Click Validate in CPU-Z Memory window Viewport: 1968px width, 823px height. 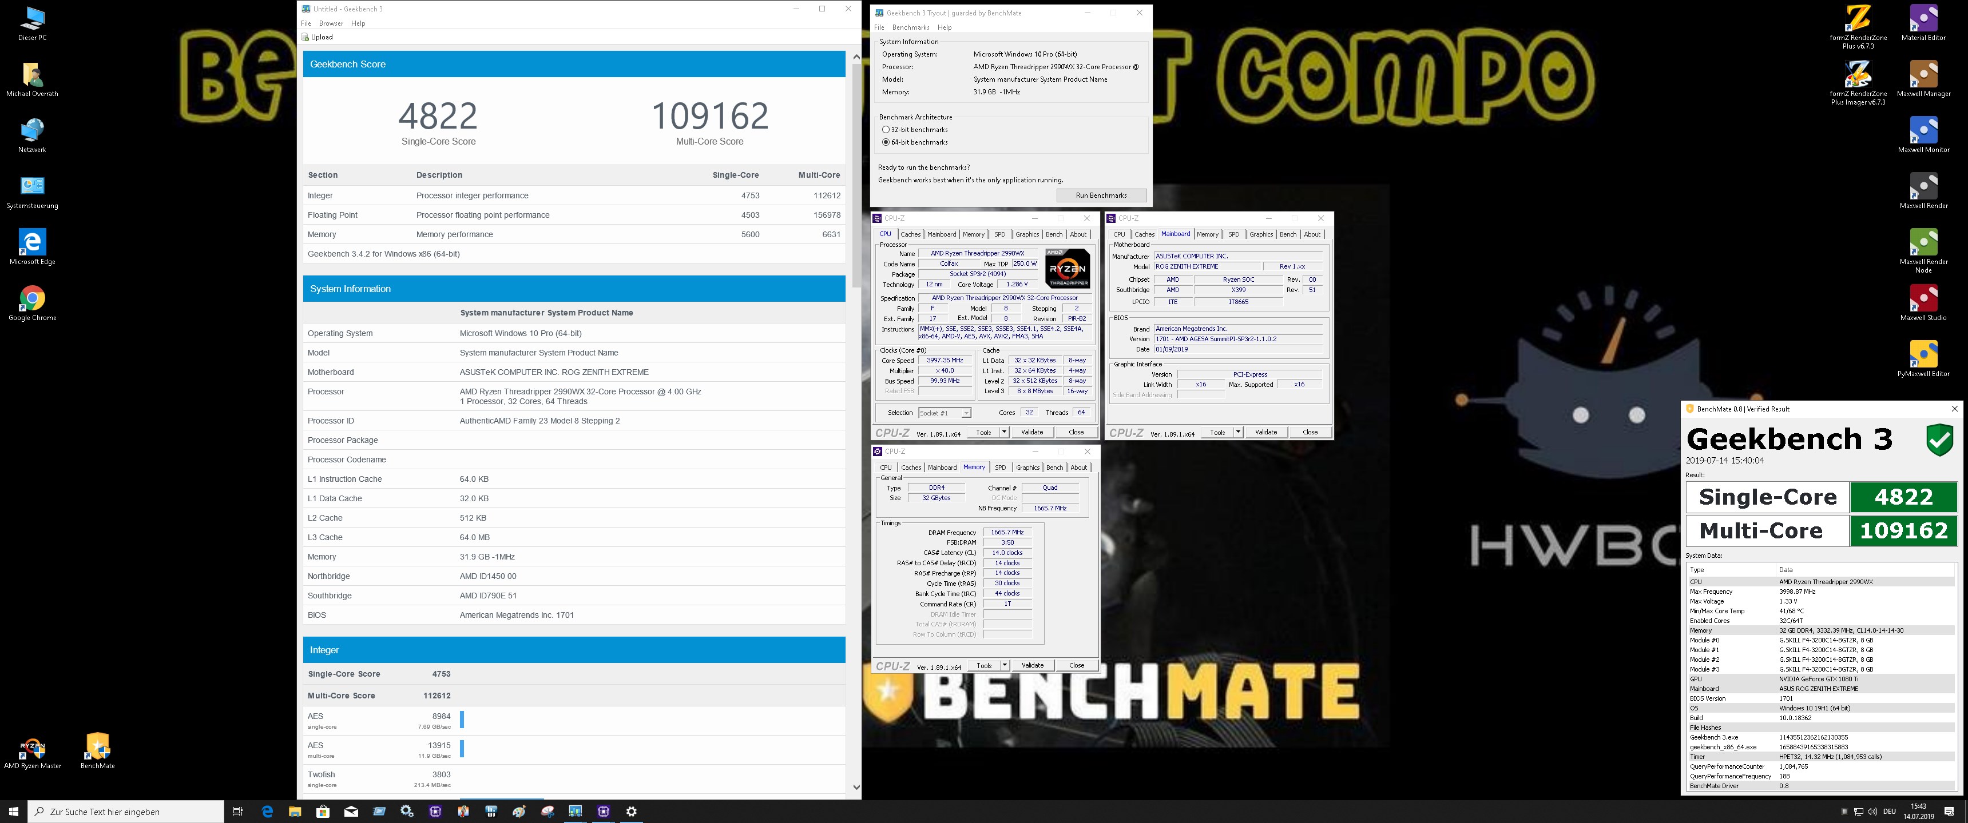(1033, 665)
